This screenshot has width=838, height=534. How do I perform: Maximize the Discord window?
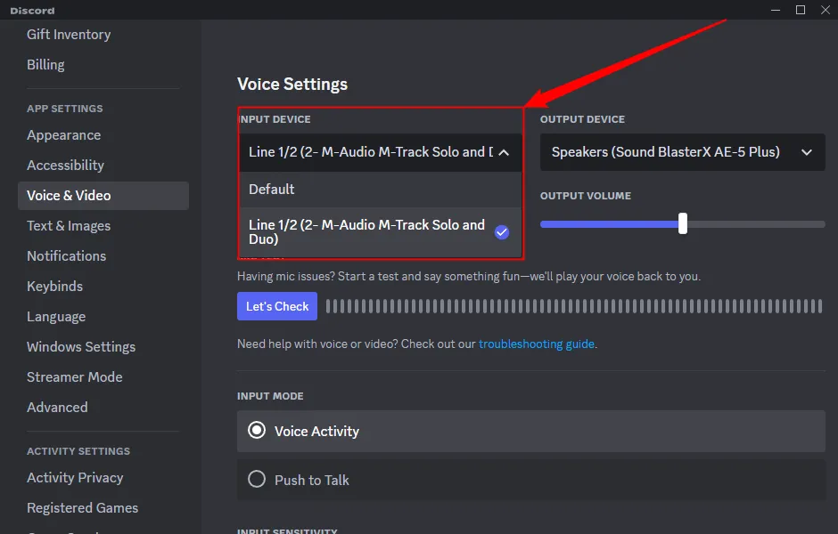pos(800,10)
